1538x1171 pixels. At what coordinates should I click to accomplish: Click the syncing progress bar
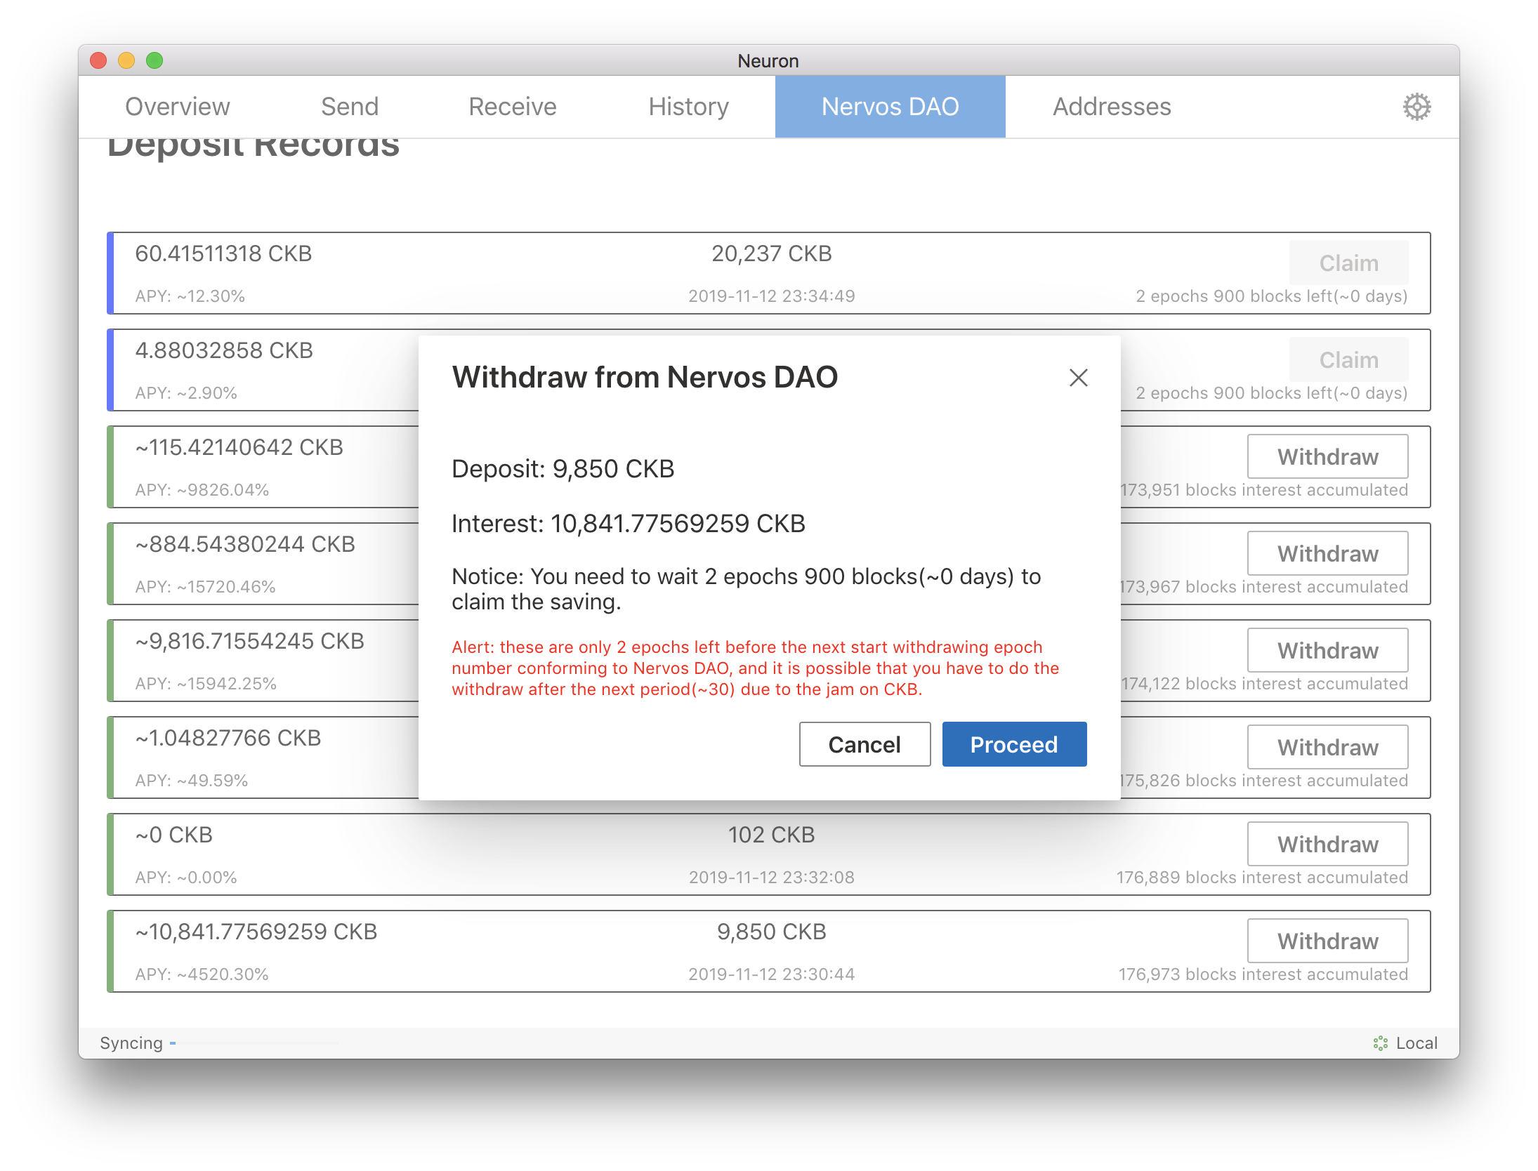pos(254,1043)
